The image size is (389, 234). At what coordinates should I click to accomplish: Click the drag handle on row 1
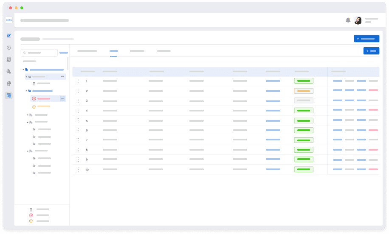click(78, 81)
